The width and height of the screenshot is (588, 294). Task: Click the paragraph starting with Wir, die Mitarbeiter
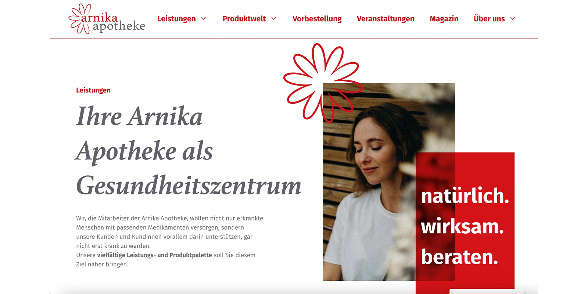[169, 241]
